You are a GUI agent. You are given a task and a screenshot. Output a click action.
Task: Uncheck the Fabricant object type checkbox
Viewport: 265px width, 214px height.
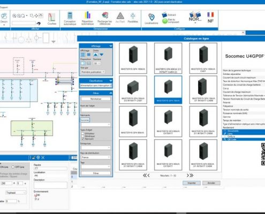(x=82, y=139)
